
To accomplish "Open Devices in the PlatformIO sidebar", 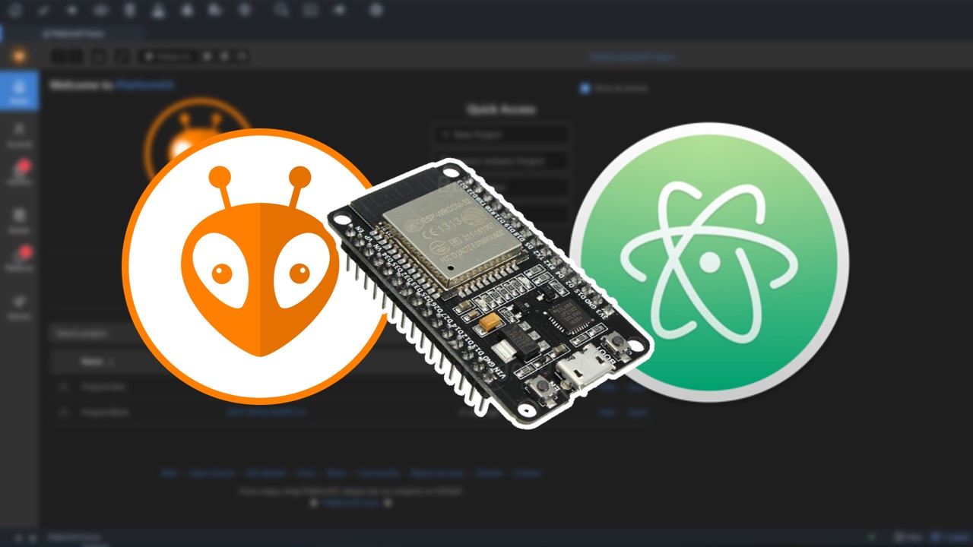I will 20,305.
